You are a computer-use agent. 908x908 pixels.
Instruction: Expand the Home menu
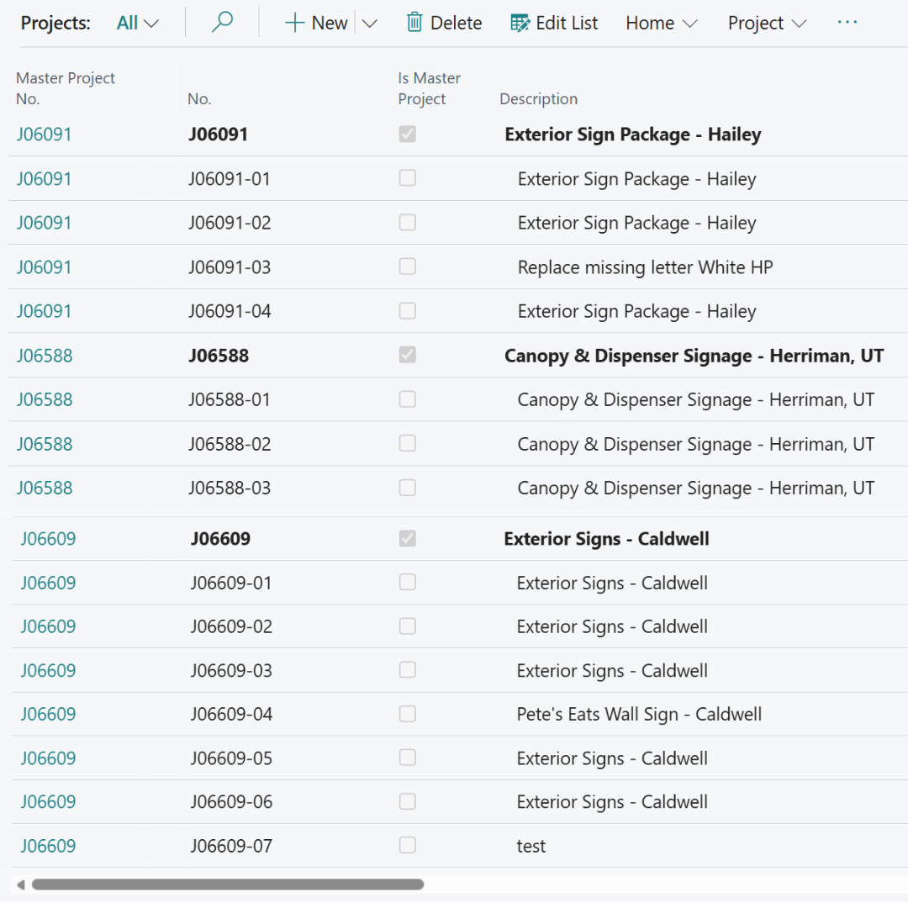tap(662, 23)
